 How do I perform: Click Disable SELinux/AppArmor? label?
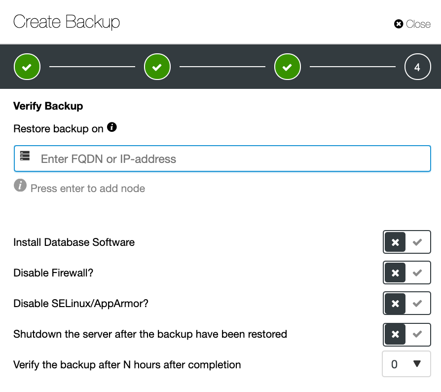point(81,303)
